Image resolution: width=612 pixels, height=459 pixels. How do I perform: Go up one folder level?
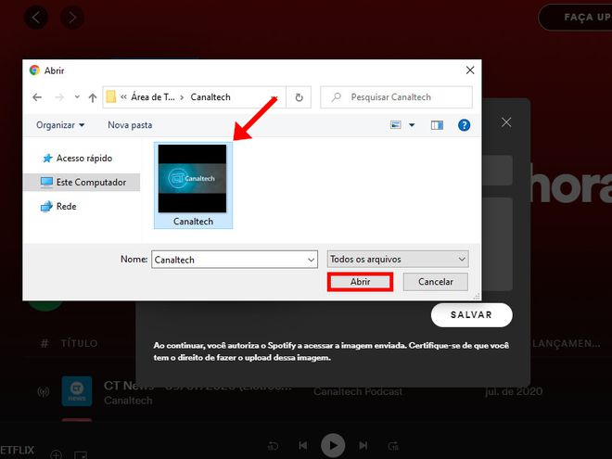click(x=93, y=97)
